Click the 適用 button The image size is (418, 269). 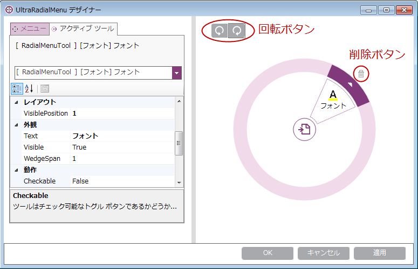(380, 253)
